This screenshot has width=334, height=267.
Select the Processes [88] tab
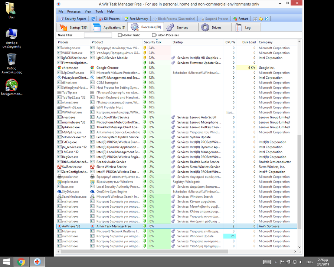145,27
